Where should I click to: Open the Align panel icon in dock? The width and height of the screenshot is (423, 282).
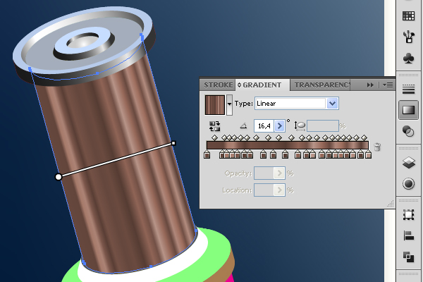[x=408, y=235]
